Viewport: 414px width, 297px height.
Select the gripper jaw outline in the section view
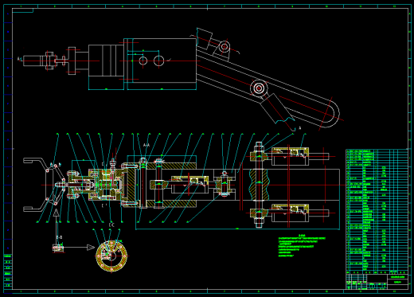(44, 185)
